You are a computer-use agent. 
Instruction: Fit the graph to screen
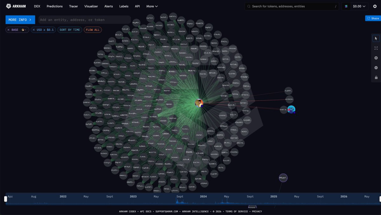[376, 48]
